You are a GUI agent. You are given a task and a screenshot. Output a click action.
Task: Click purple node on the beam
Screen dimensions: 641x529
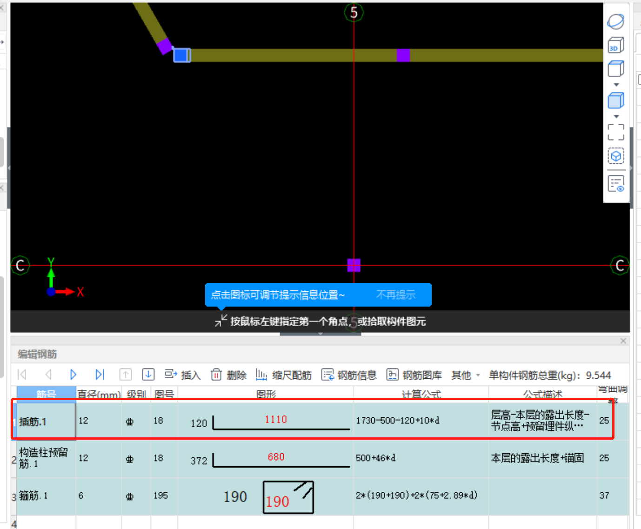[x=403, y=55]
